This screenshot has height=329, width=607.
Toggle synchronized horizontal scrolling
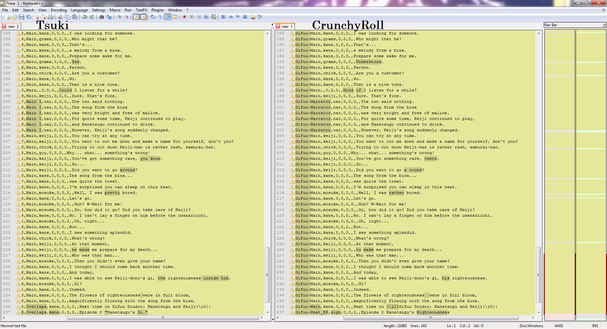pos(143,17)
